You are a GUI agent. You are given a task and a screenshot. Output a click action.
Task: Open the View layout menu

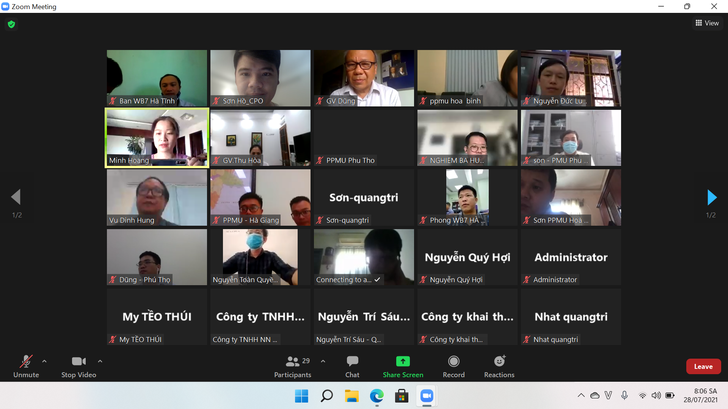point(707,23)
